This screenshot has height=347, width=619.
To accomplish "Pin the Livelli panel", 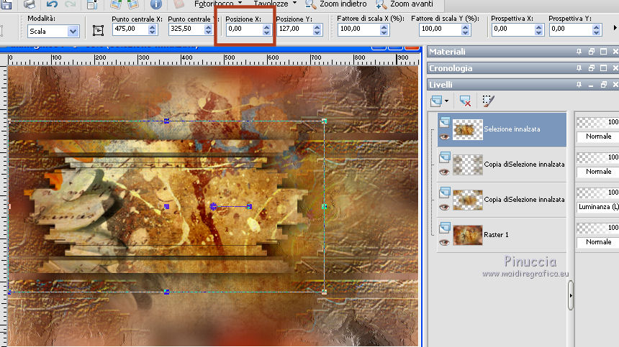I will 579,85.
